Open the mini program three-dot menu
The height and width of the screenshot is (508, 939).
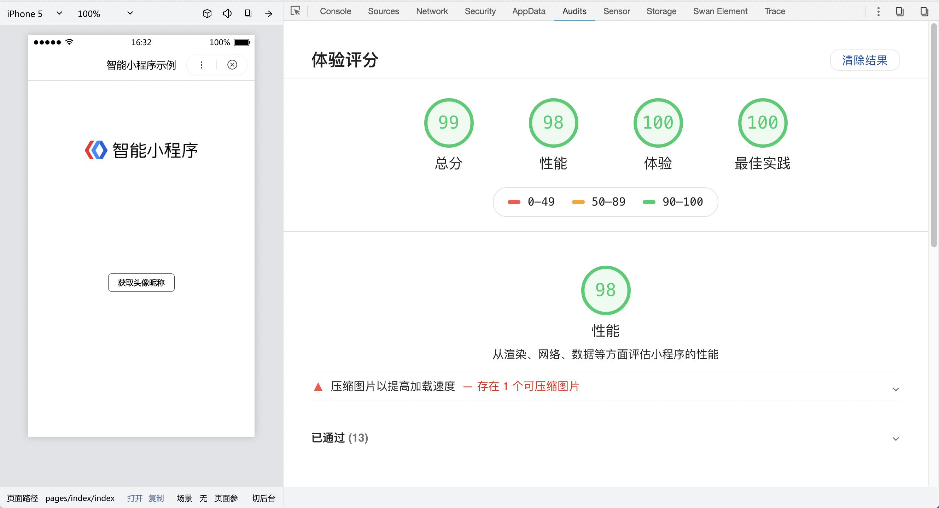[201, 65]
